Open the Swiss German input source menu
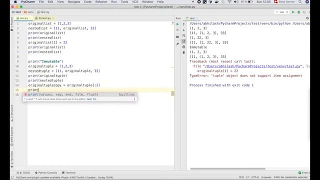Screen dimensions: 320x180 coord(284,2)
